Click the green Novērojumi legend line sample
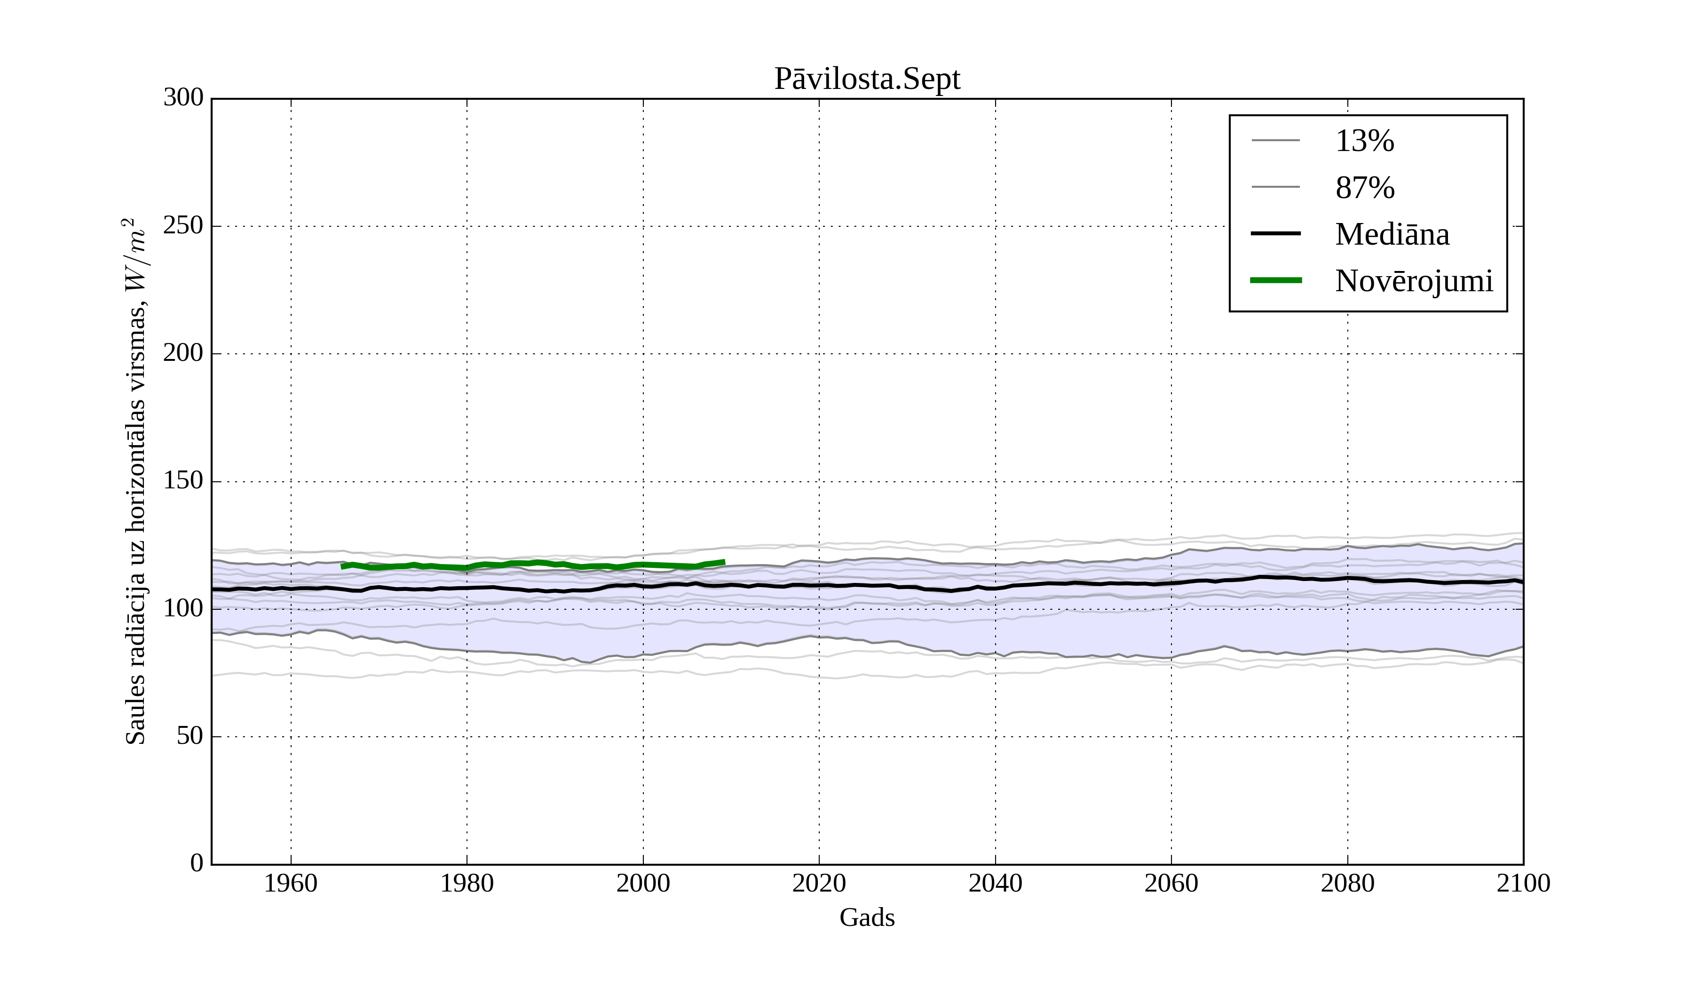The width and height of the screenshot is (1693, 988). tap(1275, 280)
